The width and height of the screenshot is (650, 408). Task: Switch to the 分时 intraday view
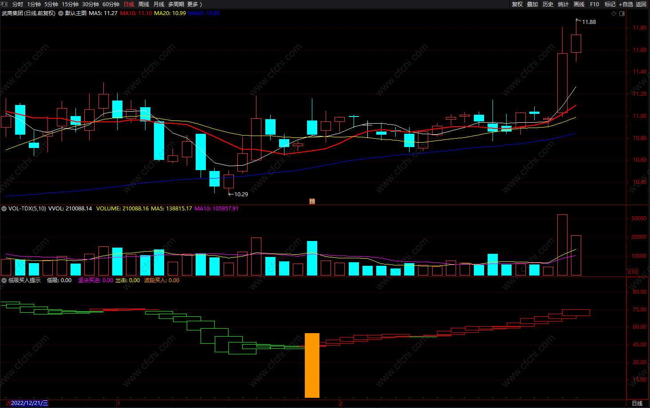[x=18, y=4]
